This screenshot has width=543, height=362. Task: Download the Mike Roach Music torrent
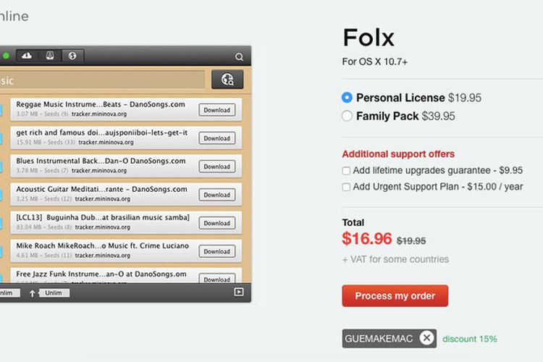coord(216,251)
